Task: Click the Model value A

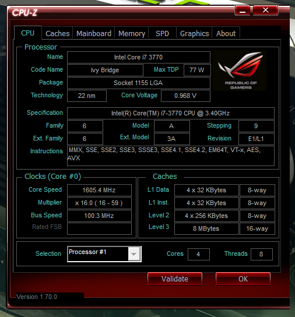Action: (x=172, y=126)
